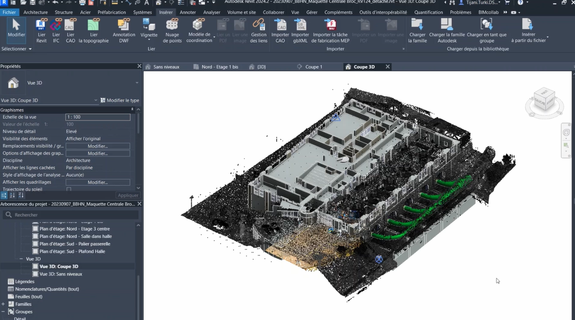Click Modifier le type button
The width and height of the screenshot is (575, 320).
tap(120, 100)
